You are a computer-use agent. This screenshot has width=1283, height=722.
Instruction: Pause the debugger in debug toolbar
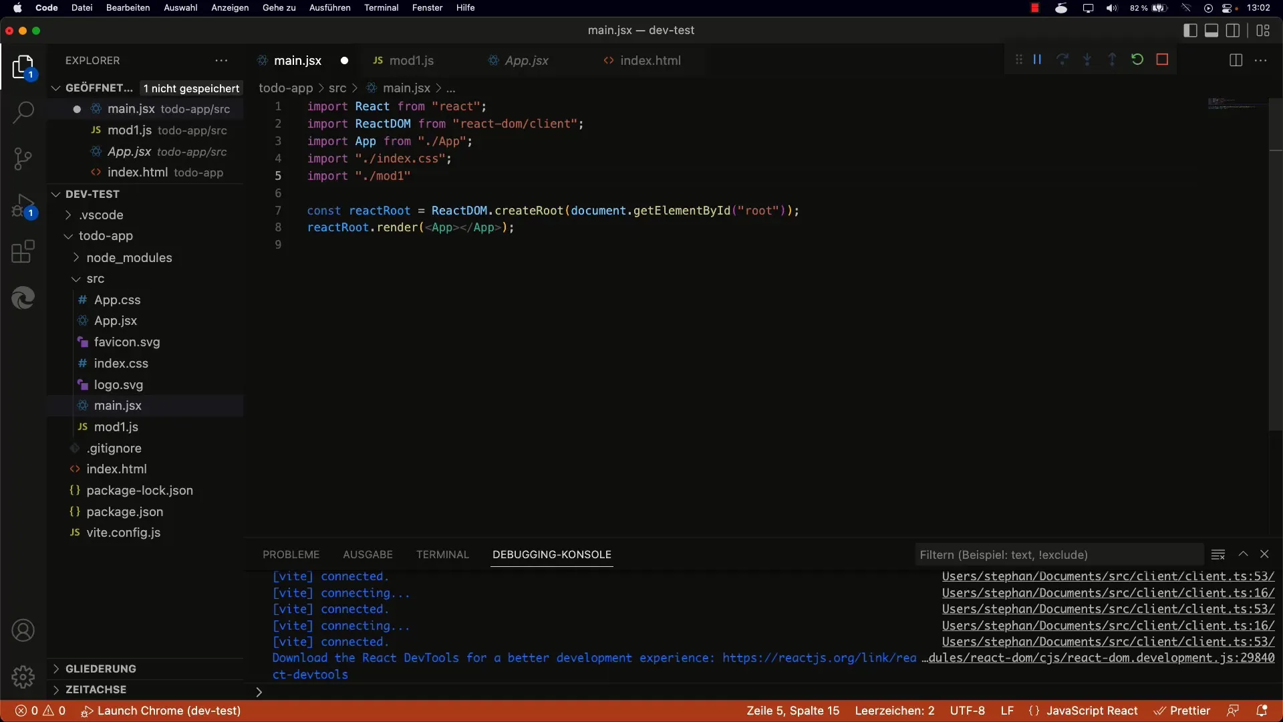pos(1037,59)
